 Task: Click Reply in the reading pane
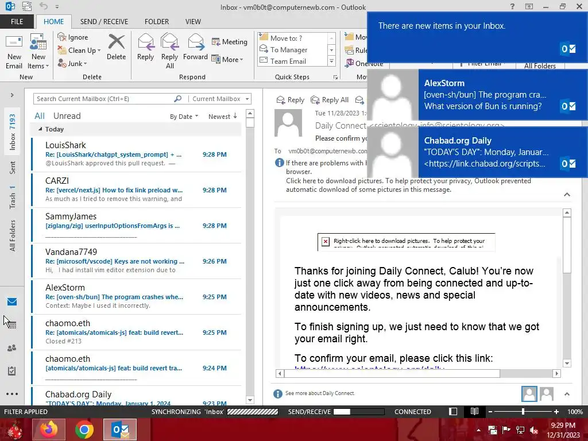[290, 100]
